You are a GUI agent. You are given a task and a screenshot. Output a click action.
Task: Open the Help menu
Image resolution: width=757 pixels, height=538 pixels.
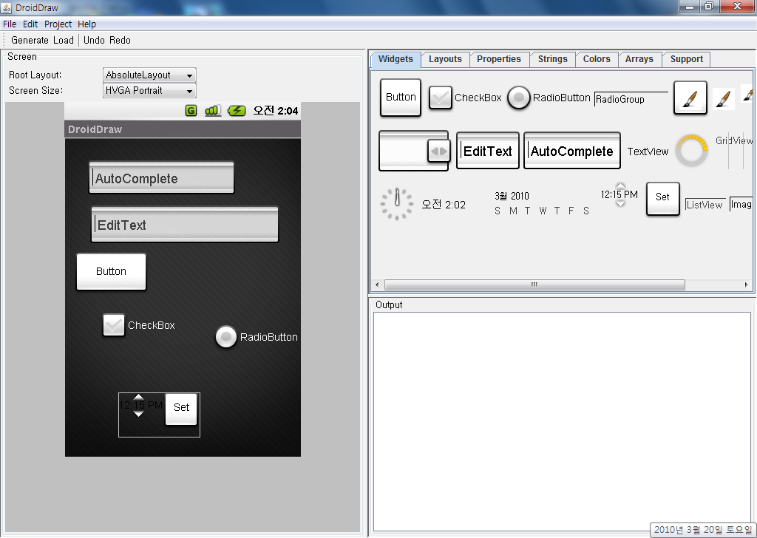pyautogui.click(x=87, y=24)
